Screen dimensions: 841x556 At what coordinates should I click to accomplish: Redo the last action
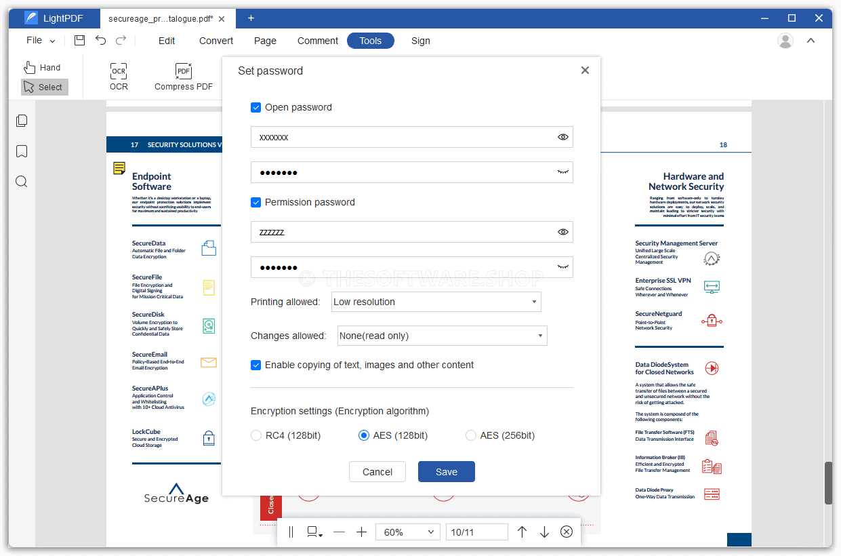coord(121,41)
